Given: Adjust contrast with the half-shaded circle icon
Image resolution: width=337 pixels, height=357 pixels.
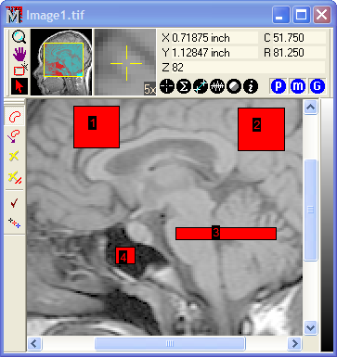Looking at the screenshot, I should (x=234, y=86).
